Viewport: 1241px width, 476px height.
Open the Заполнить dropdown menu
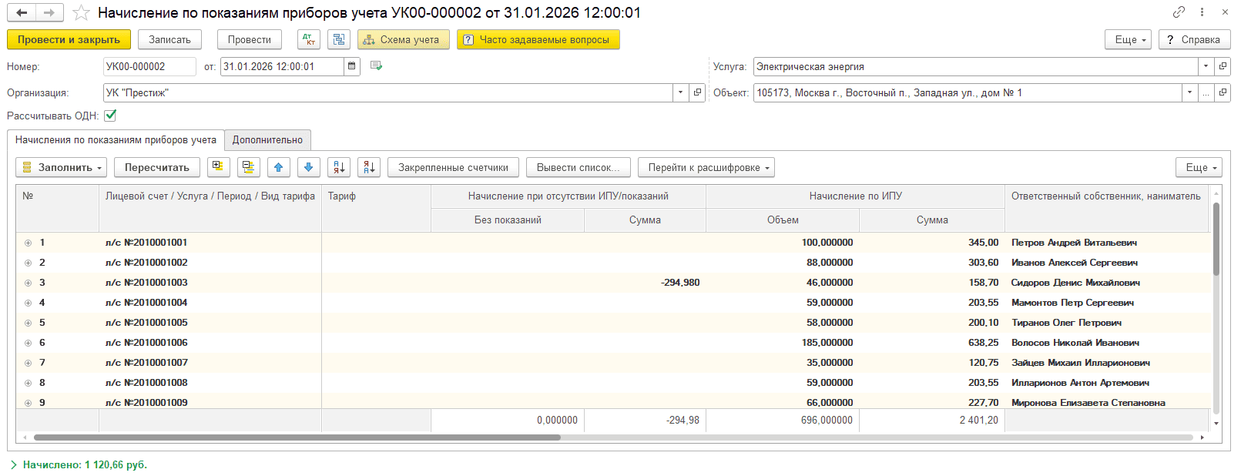tap(61, 167)
